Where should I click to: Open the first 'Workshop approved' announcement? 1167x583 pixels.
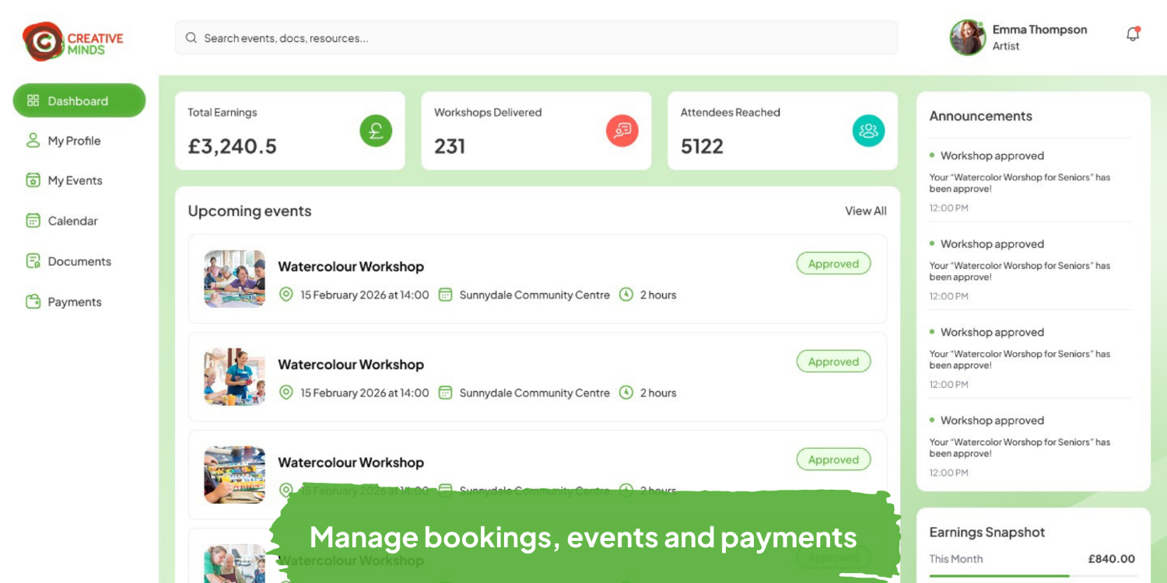pos(992,155)
